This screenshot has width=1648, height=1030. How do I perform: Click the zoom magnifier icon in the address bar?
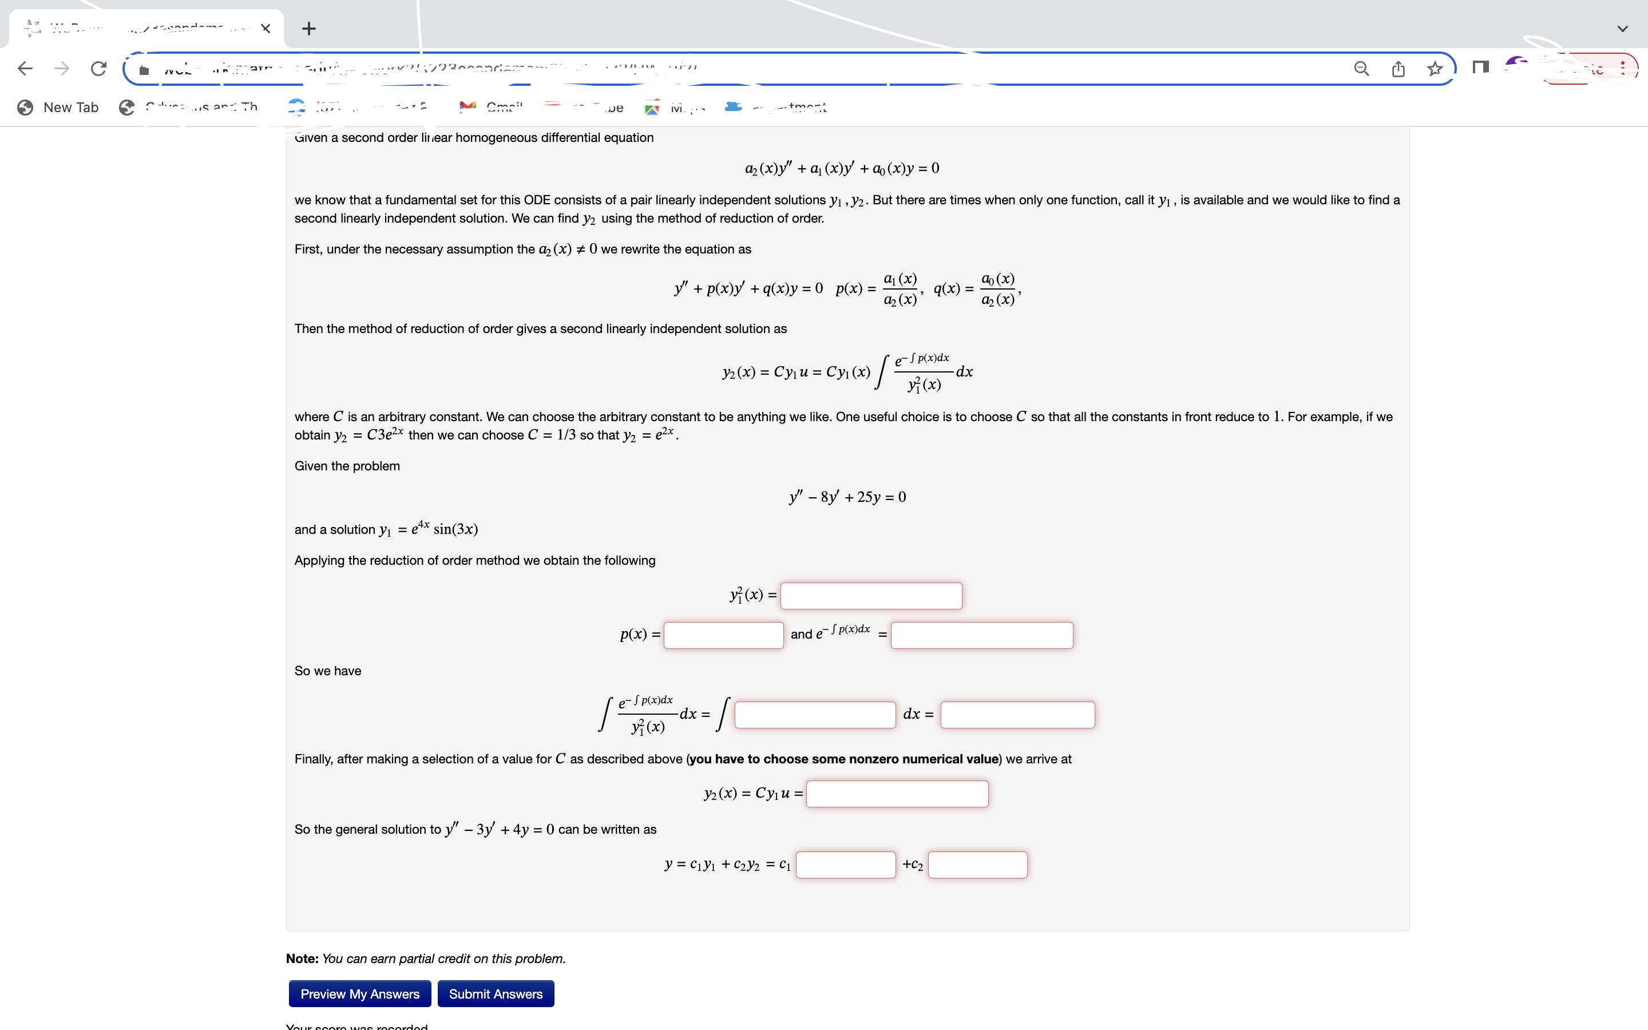pos(1361,68)
